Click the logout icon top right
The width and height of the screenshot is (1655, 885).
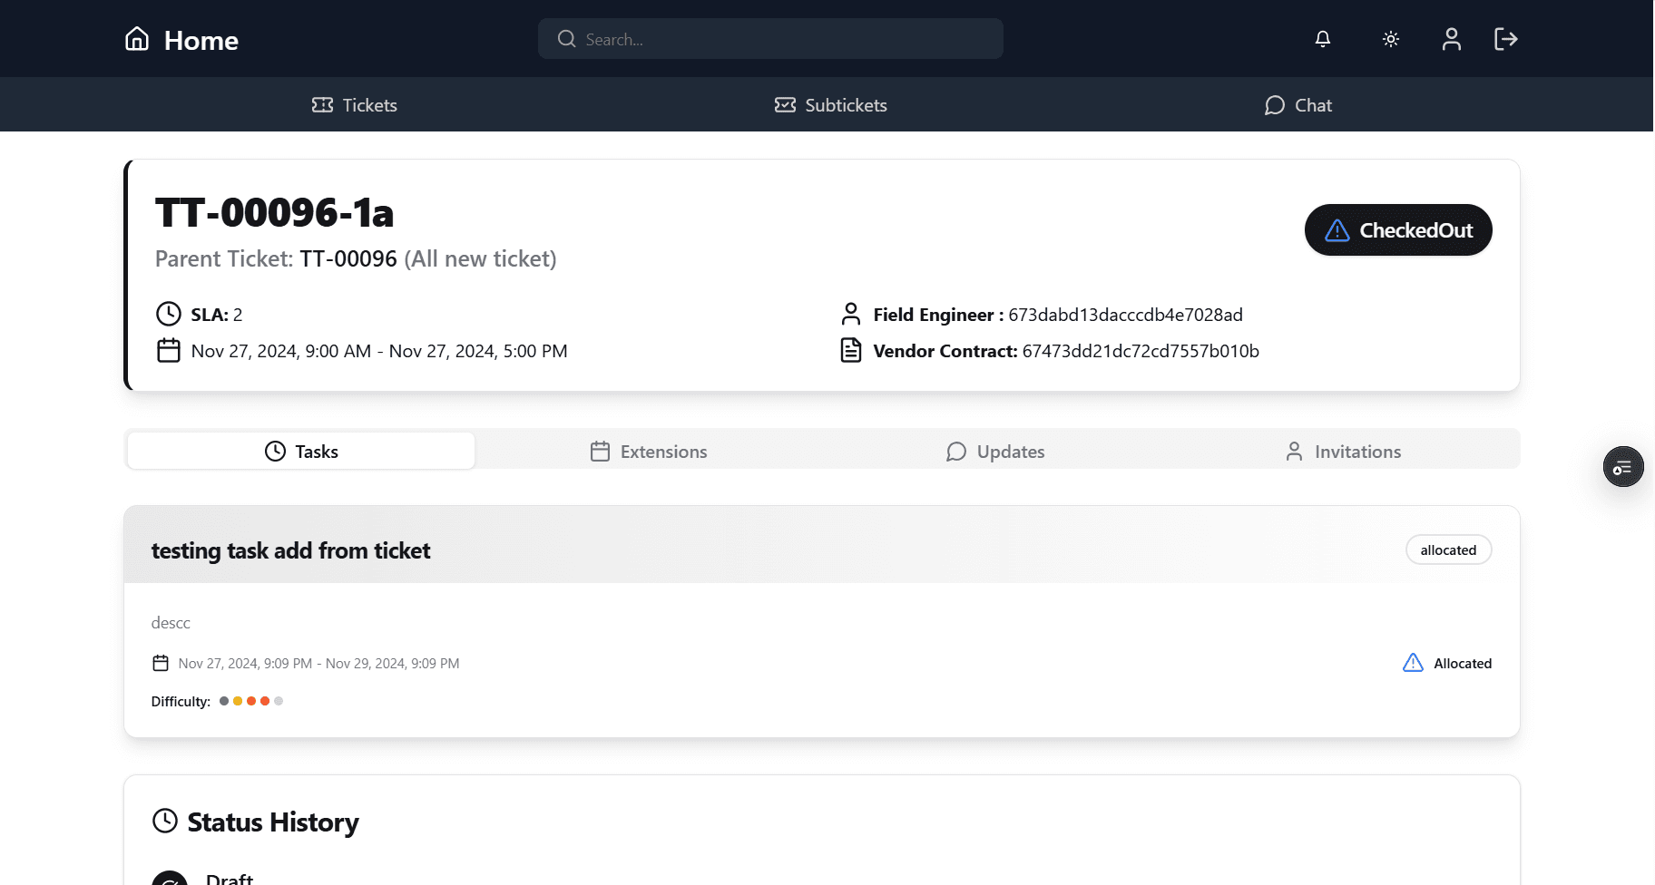(x=1506, y=38)
